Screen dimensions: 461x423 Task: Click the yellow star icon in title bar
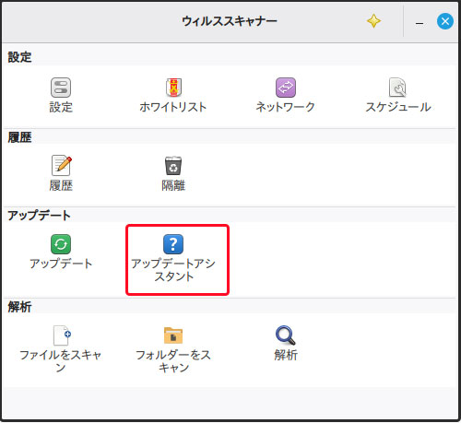pyautogui.click(x=374, y=21)
